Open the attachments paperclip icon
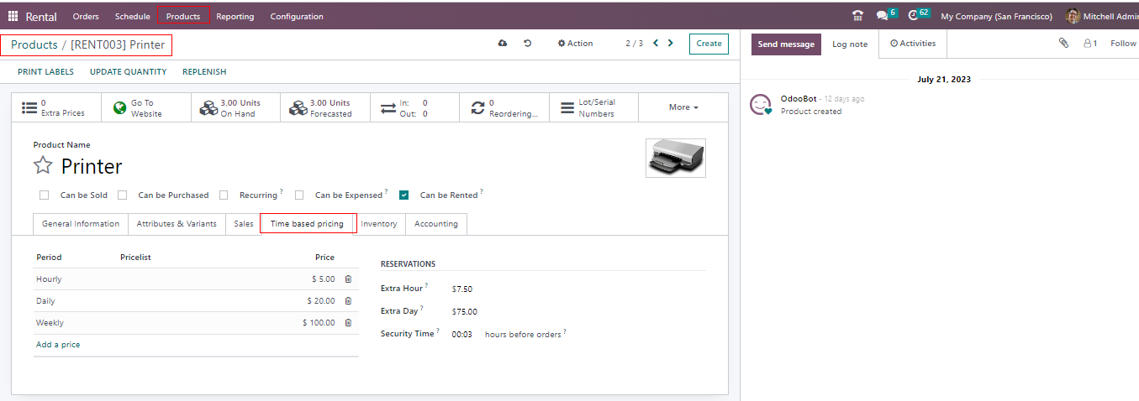Image resolution: width=1139 pixels, height=401 pixels. point(1063,44)
